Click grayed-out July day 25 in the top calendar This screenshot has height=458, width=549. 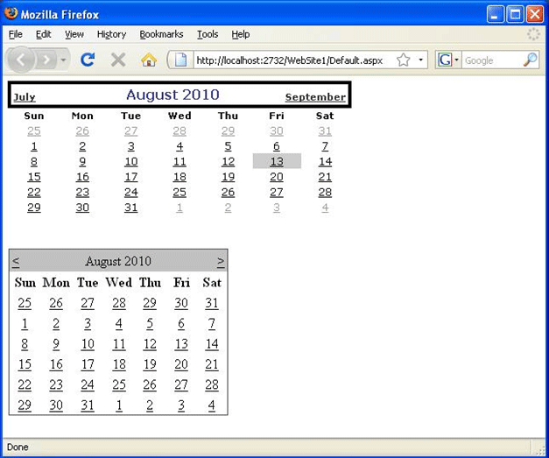point(34,131)
